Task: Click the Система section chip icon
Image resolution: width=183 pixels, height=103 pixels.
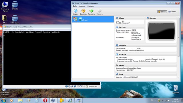Action: (x=117, y=27)
